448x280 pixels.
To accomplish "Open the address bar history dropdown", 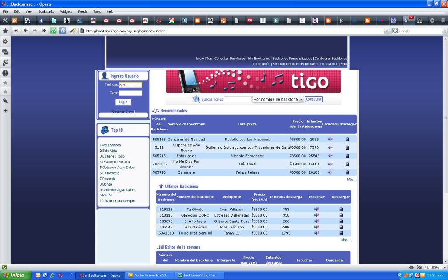I will tap(387, 31).
